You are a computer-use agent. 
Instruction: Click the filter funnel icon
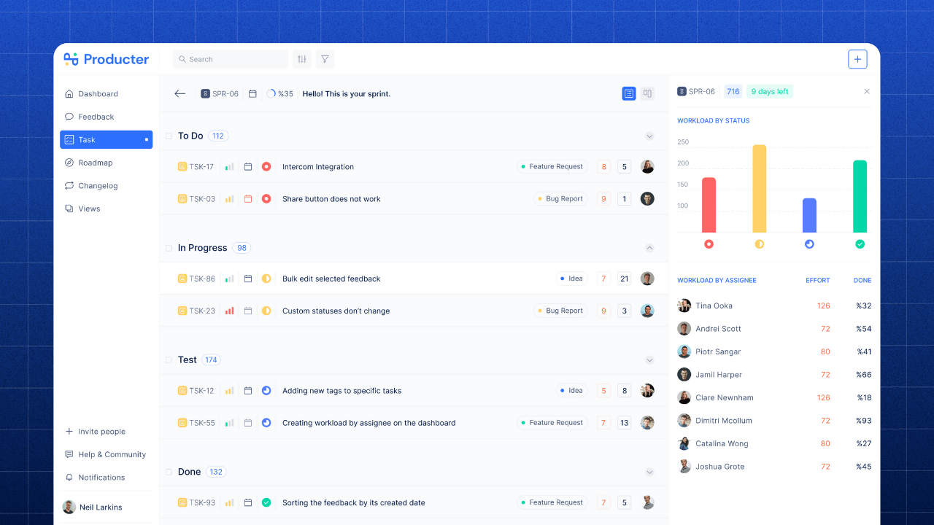tap(325, 59)
